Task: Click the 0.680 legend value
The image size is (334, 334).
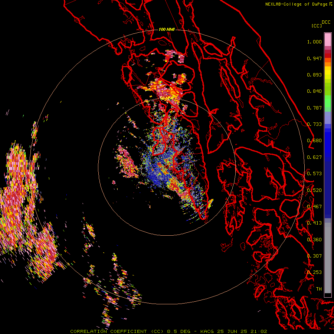Action: click(314, 141)
